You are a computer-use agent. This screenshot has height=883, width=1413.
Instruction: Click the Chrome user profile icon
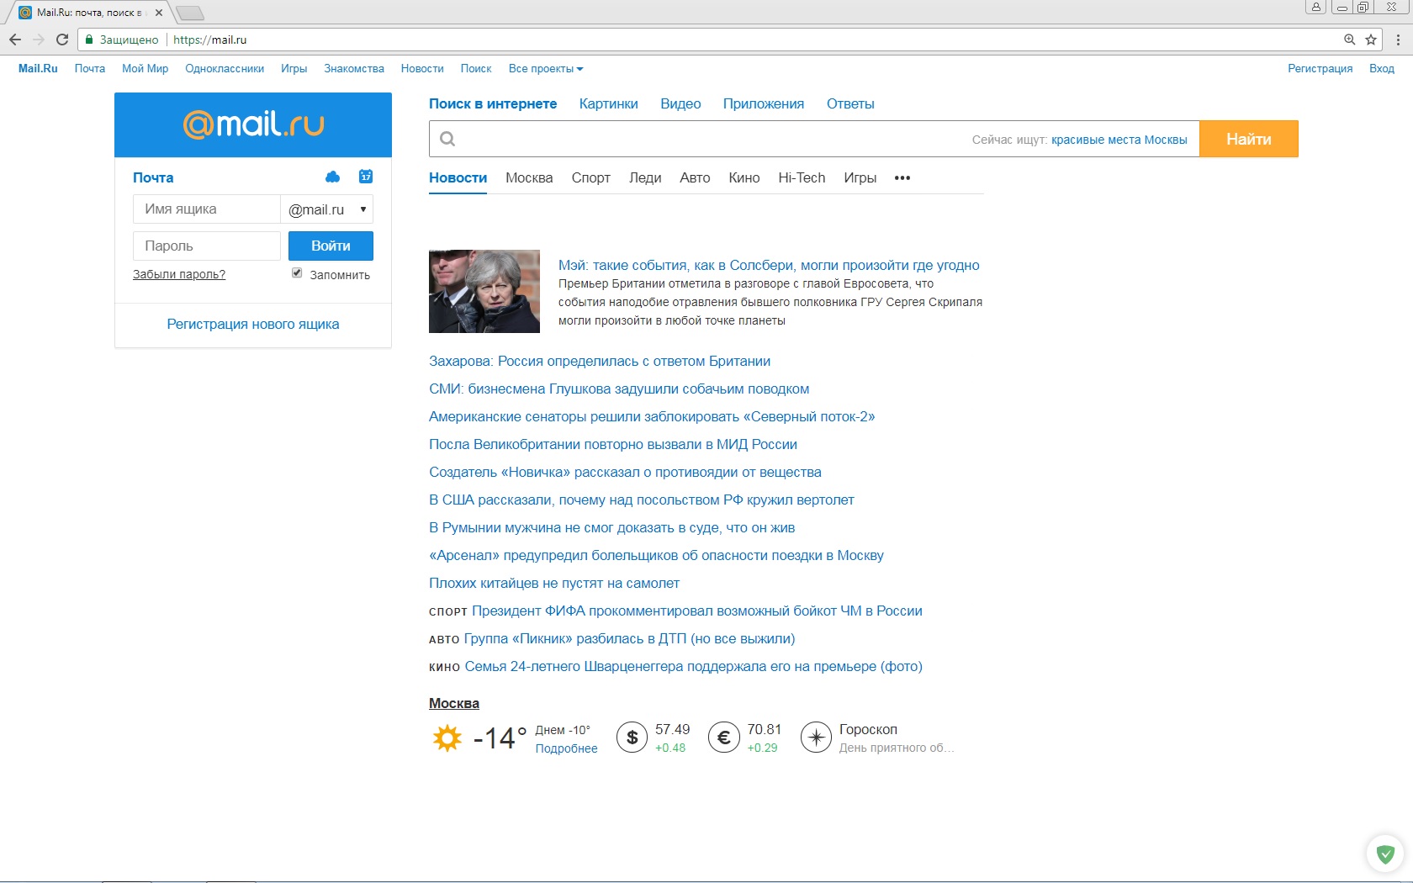coord(1316,7)
